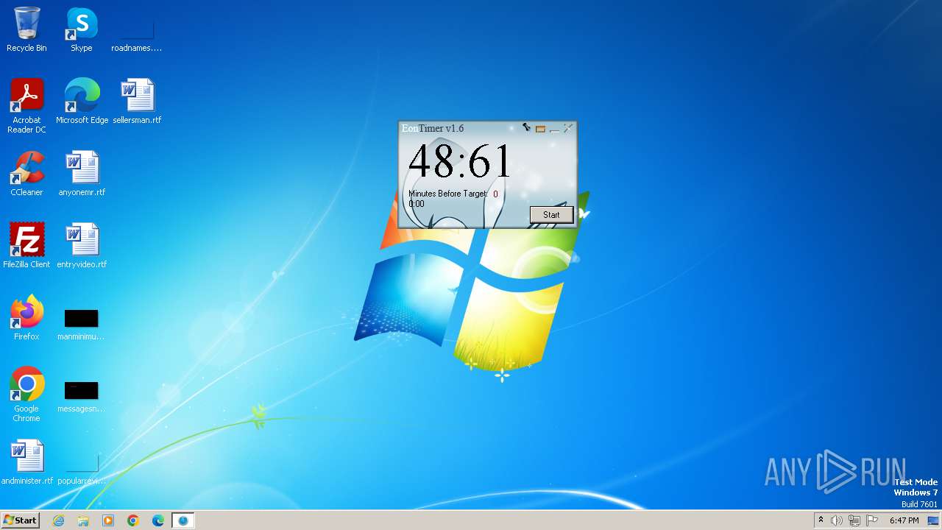Click the EonTimer taskbar button
This screenshot has width=942, height=530.
click(183, 520)
